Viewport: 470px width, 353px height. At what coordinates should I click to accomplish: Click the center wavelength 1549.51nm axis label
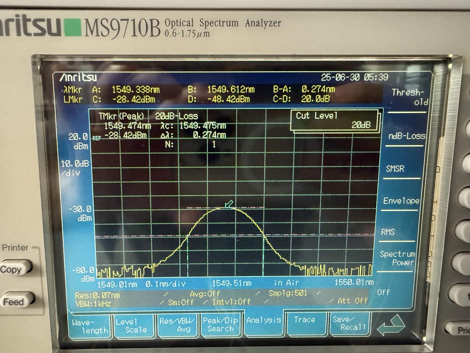231,283
